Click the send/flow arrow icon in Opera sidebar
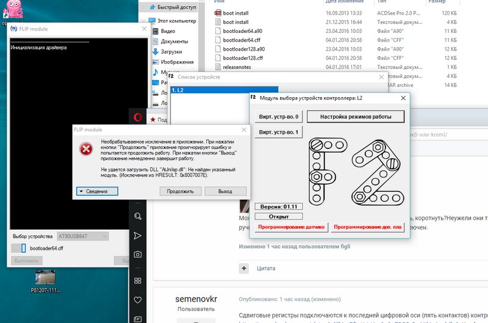Image resolution: width=488 pixels, height=323 pixels. pos(138,236)
